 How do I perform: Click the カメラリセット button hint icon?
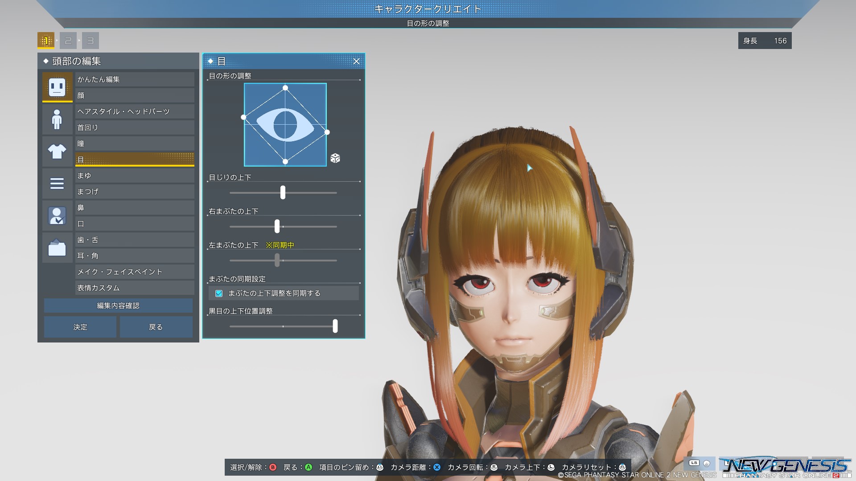(x=622, y=467)
